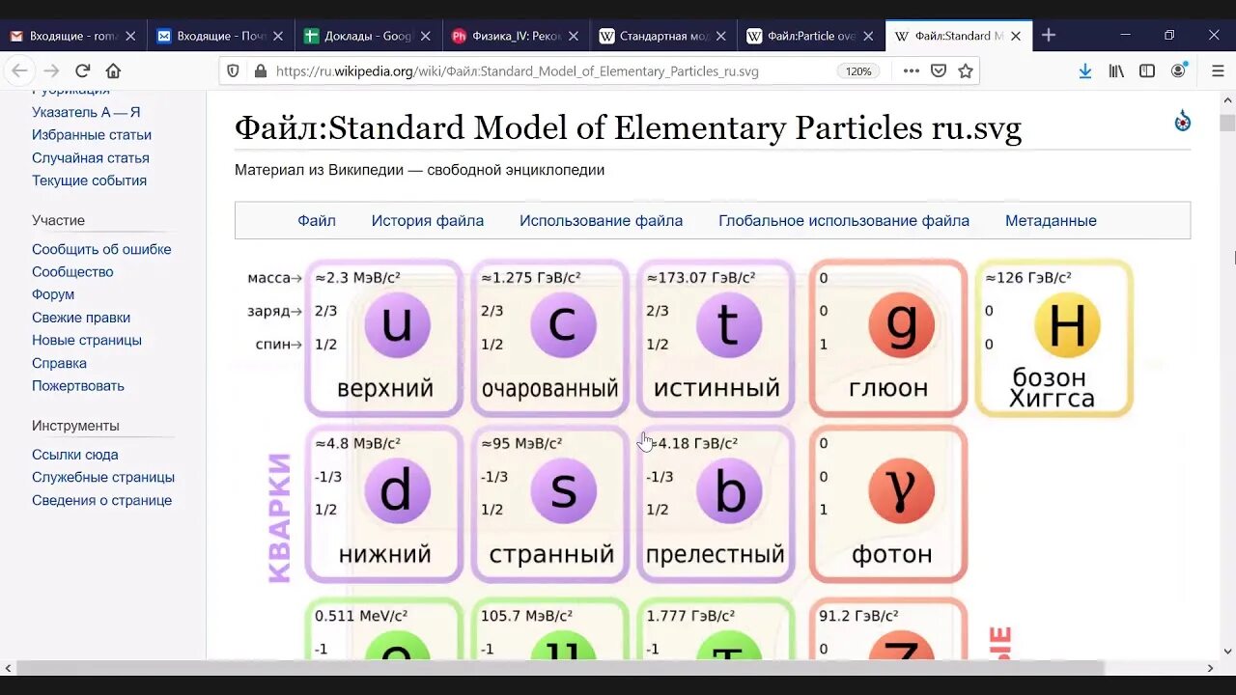Jump to История файла section
Screen dimensions: 1236x695
(428, 220)
